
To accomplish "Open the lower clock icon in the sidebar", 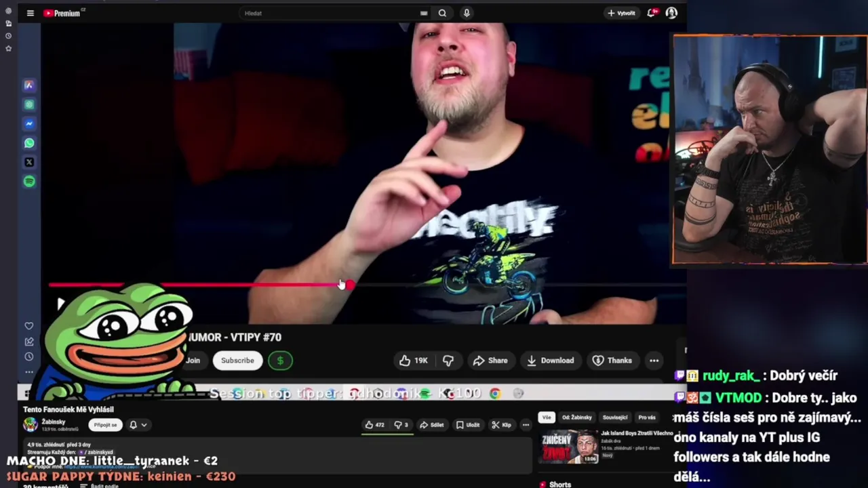I will coord(29,357).
